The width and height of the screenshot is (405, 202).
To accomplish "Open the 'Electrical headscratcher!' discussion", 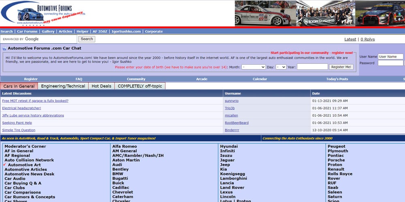I will [21, 108].
